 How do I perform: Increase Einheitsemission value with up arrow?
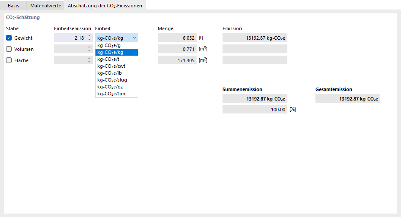(89, 36)
